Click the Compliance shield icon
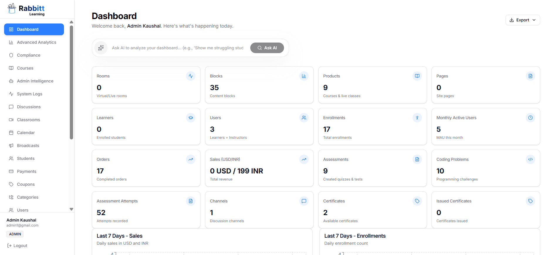This screenshot has height=255, width=556. (x=11, y=55)
